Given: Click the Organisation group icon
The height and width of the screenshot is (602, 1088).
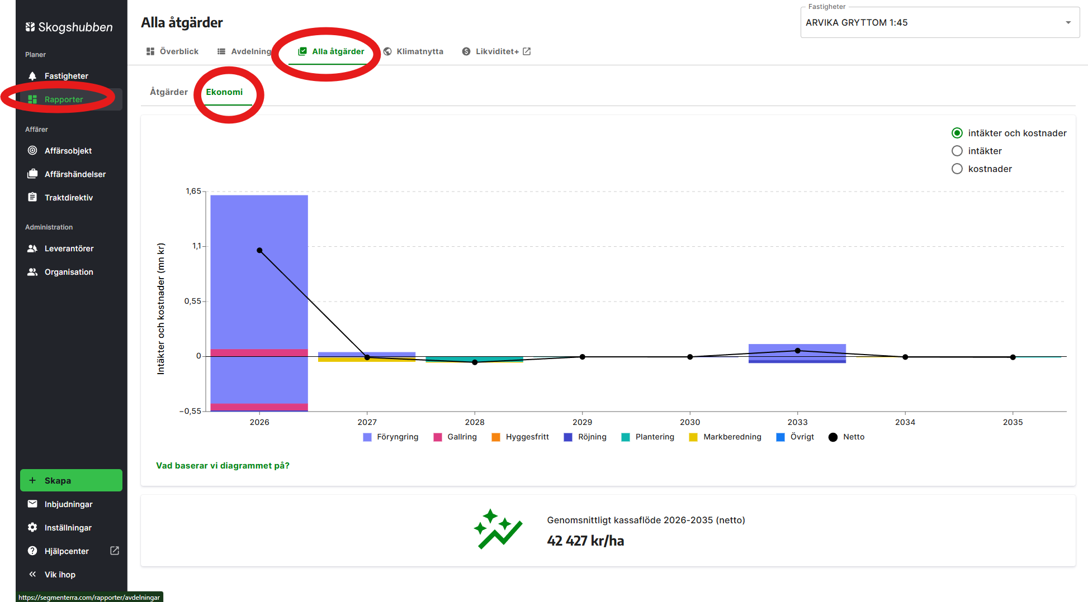Looking at the screenshot, I should [x=32, y=272].
